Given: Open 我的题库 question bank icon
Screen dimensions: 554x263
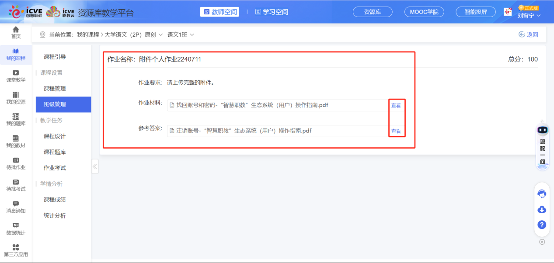Looking at the screenshot, I should coord(15,119).
